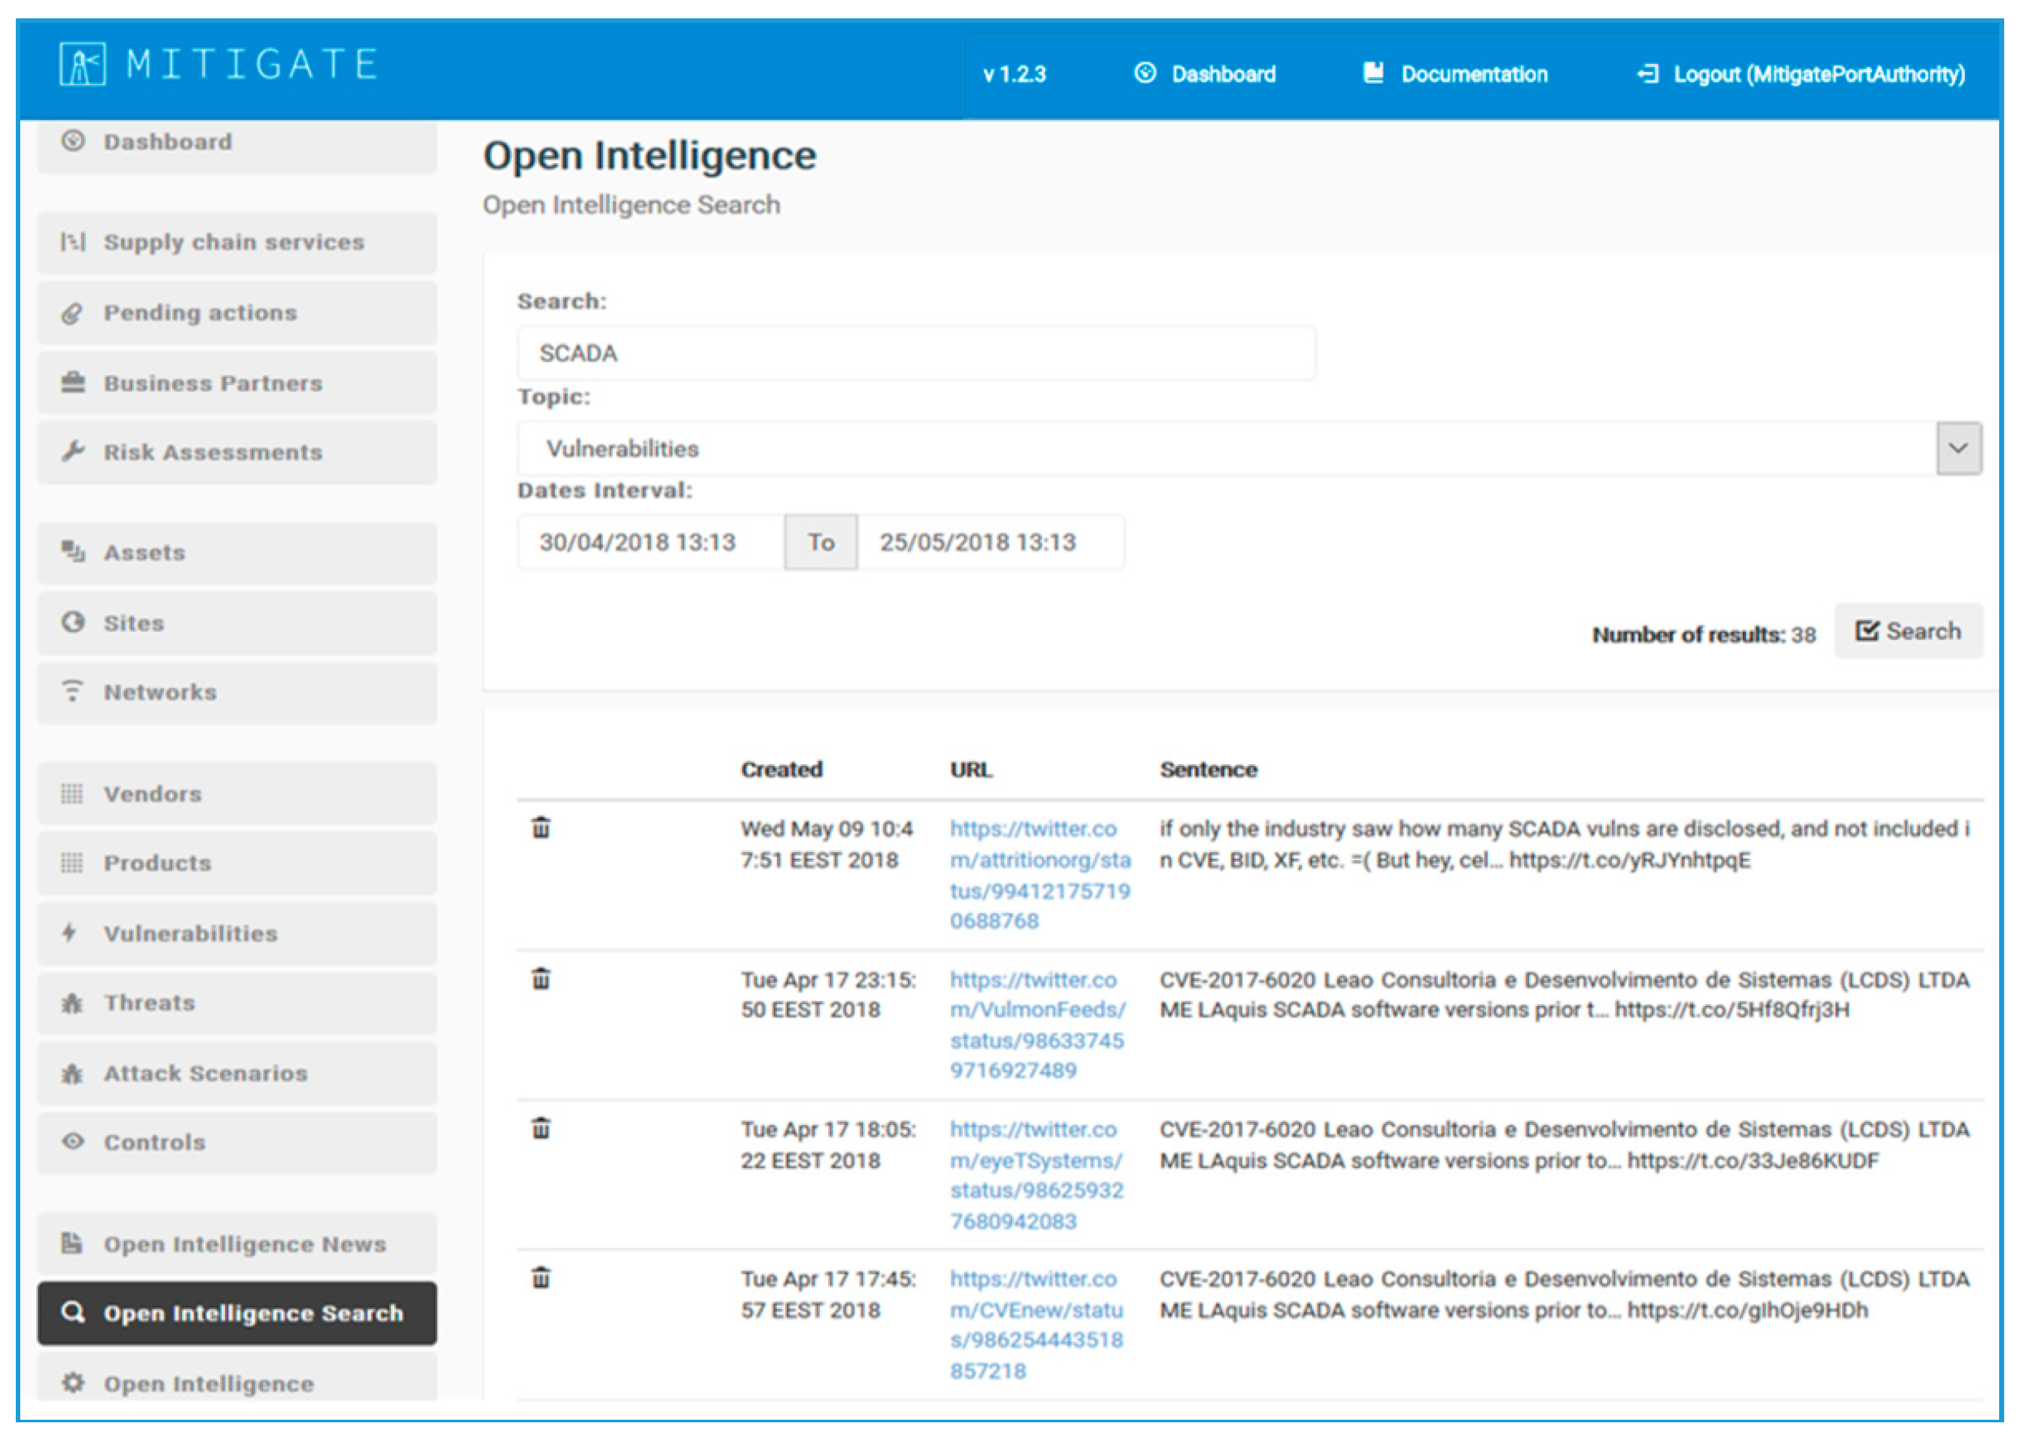
Task: Click the Logout icon in header
Action: coord(1647,73)
